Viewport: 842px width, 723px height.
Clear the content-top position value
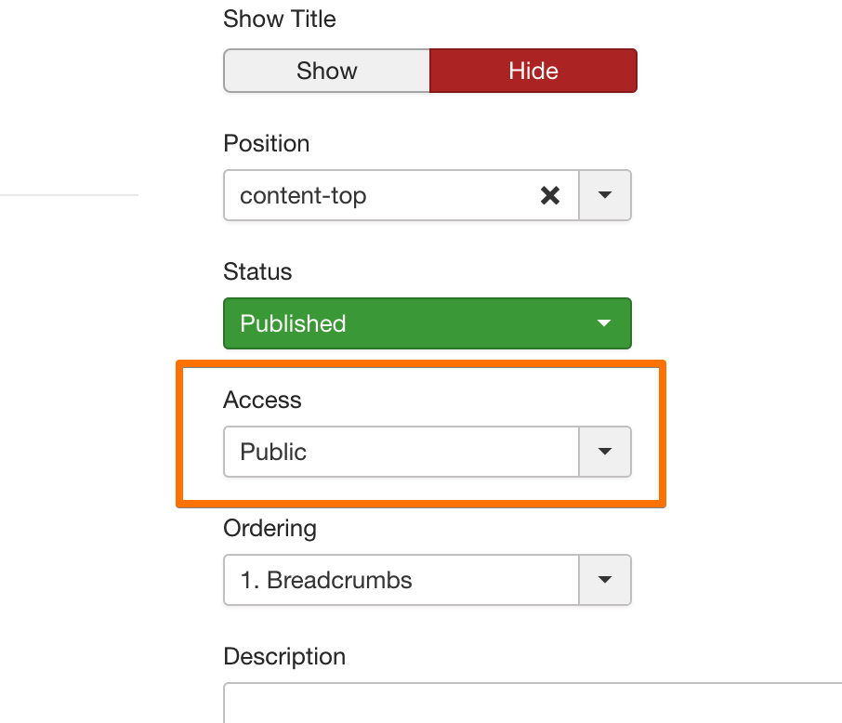tap(550, 195)
